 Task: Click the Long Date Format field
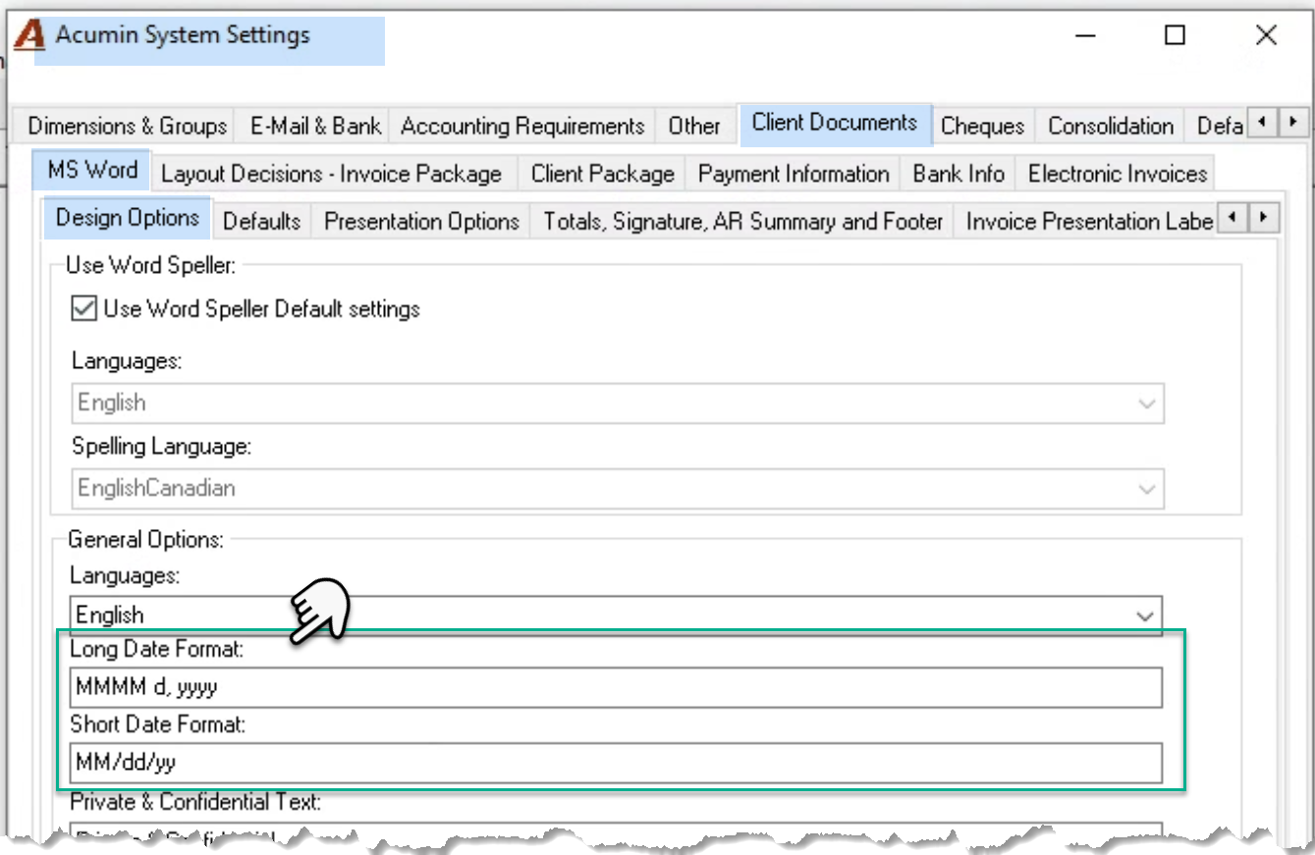[x=616, y=688]
